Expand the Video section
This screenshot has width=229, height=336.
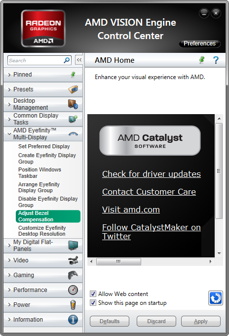pyautogui.click(x=43, y=260)
